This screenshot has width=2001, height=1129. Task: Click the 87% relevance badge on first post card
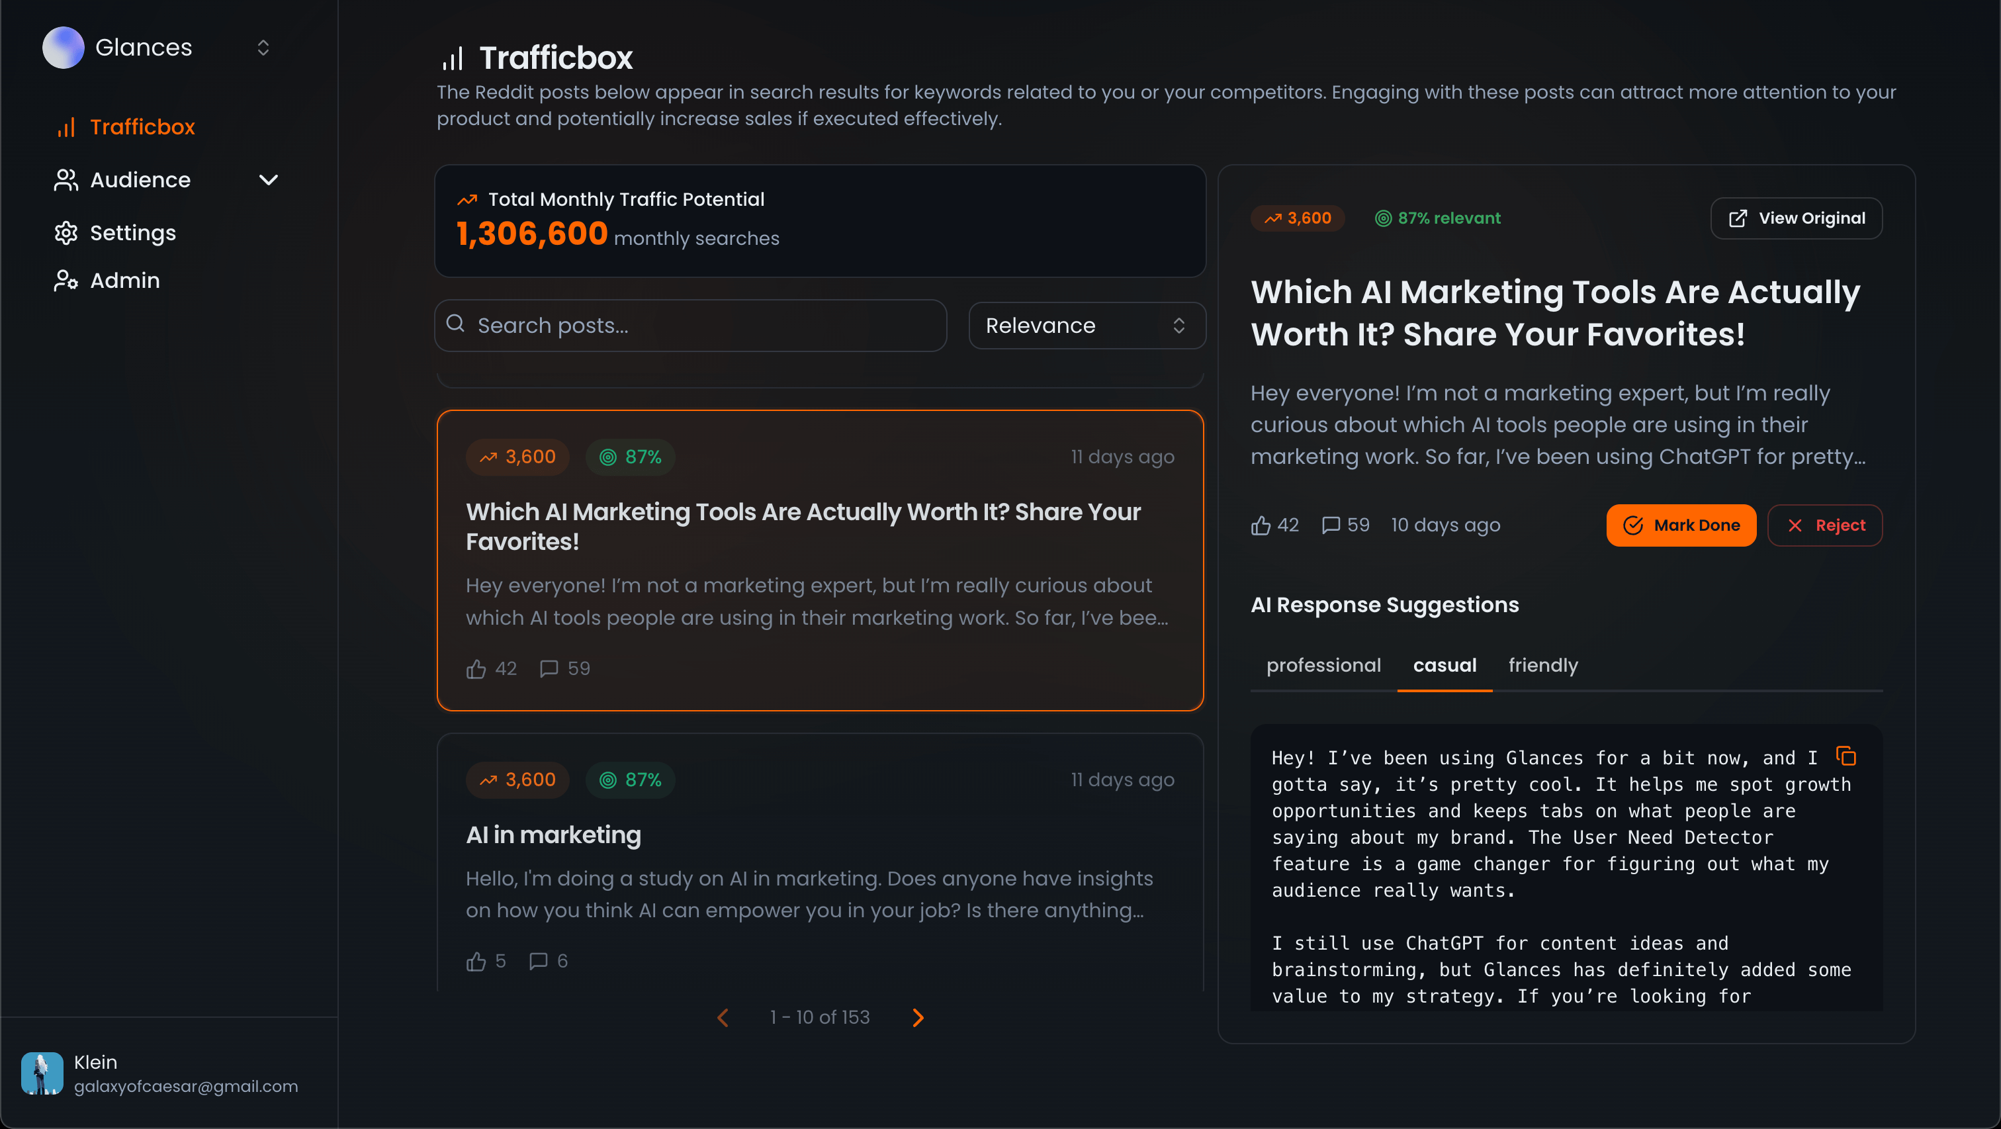630,457
